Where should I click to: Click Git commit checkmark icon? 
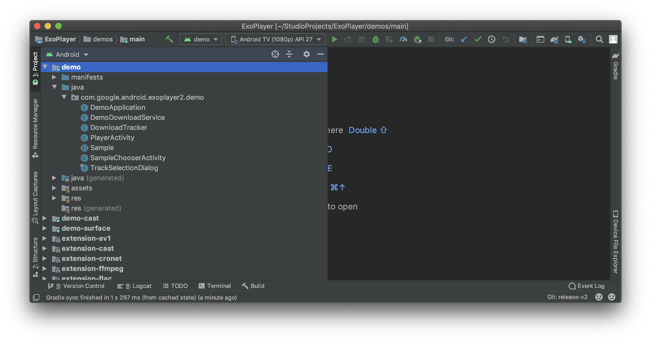pos(478,39)
